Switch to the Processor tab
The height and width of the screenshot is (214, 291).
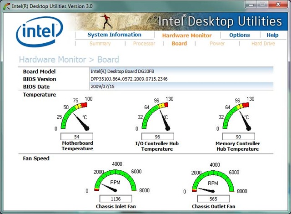coord(144,44)
